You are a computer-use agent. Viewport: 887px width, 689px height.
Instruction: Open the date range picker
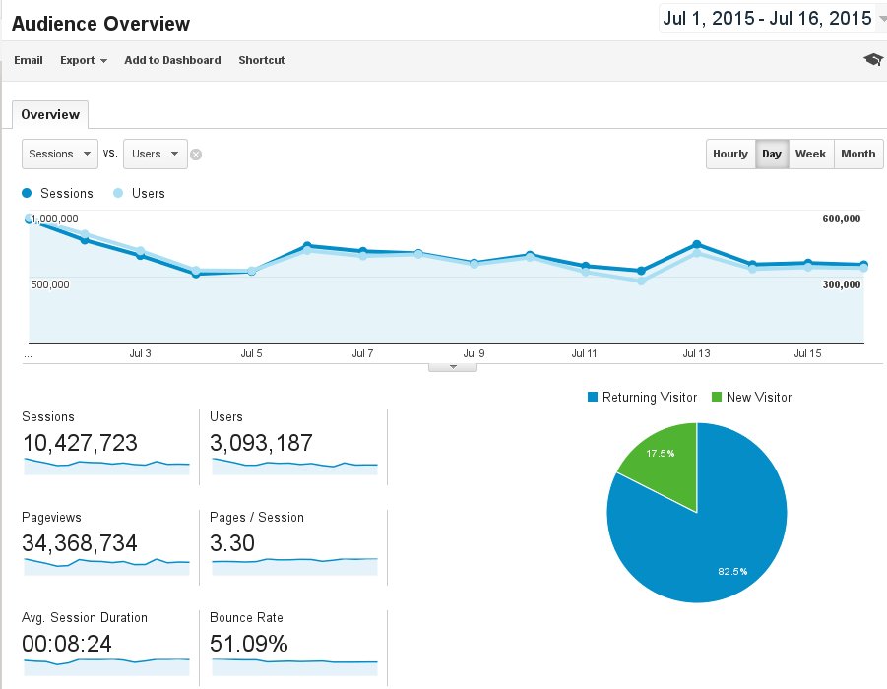coord(772,18)
